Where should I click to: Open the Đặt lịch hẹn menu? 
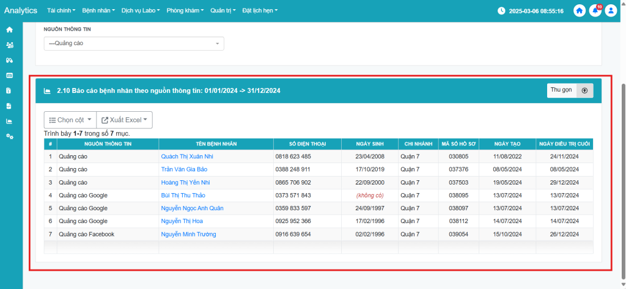click(x=260, y=11)
